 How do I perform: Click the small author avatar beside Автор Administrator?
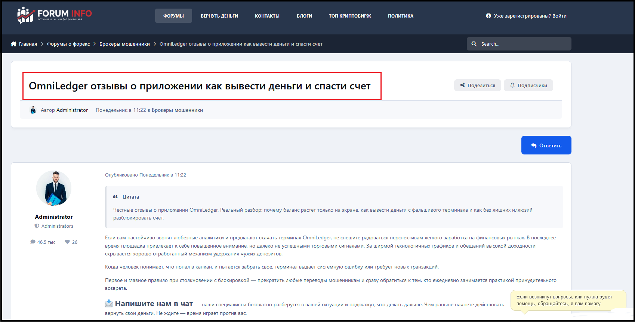click(33, 110)
